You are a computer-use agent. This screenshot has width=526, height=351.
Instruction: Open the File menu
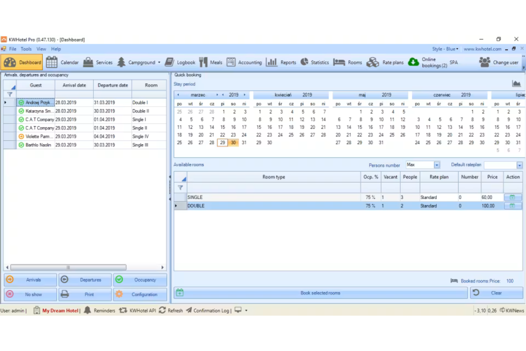pyautogui.click(x=13, y=49)
